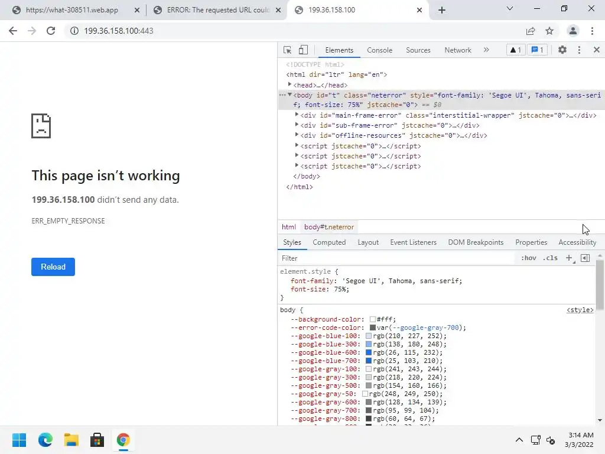Image resolution: width=605 pixels, height=454 pixels.
Task: Open the <style> source link
Action: pyautogui.click(x=580, y=310)
